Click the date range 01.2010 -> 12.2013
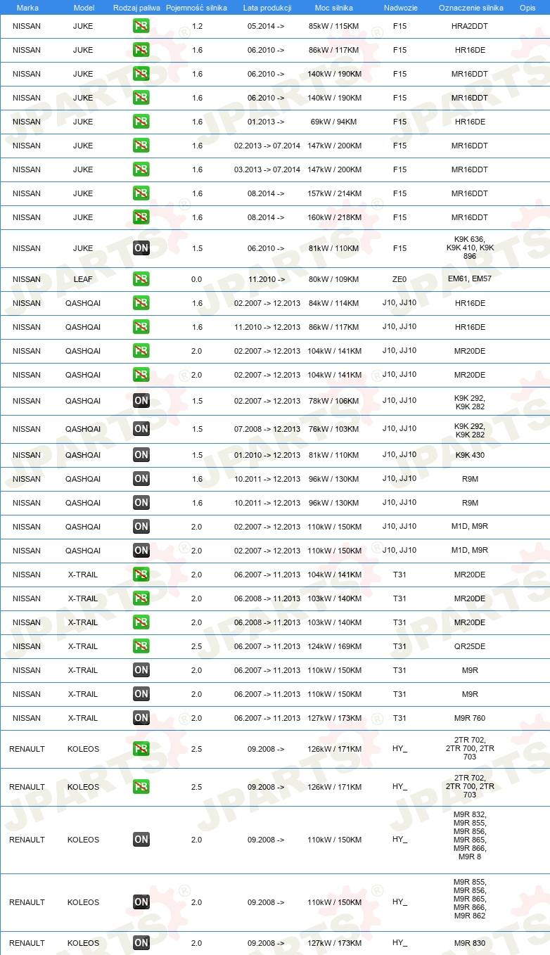Image resolution: width=550 pixels, height=955 pixels. (x=267, y=455)
